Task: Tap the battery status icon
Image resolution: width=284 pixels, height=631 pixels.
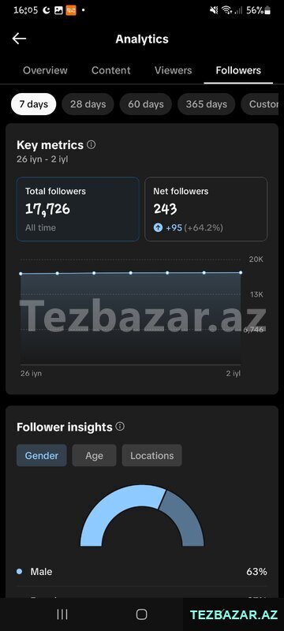Action: click(267, 10)
